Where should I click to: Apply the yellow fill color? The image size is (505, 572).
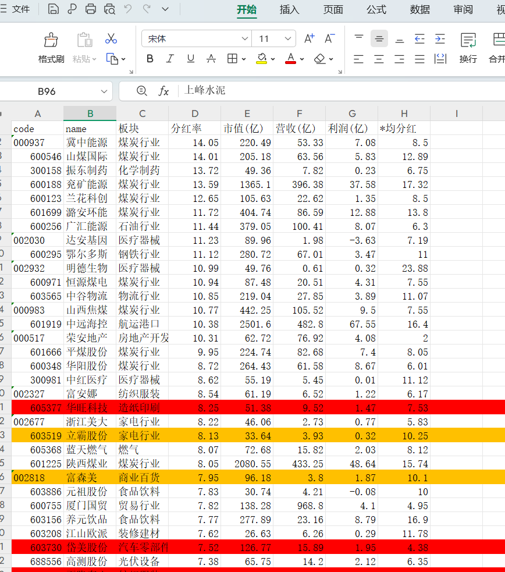click(x=261, y=59)
